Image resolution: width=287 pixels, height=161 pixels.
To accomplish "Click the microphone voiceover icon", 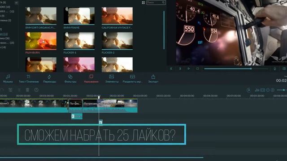I will click(275, 69).
